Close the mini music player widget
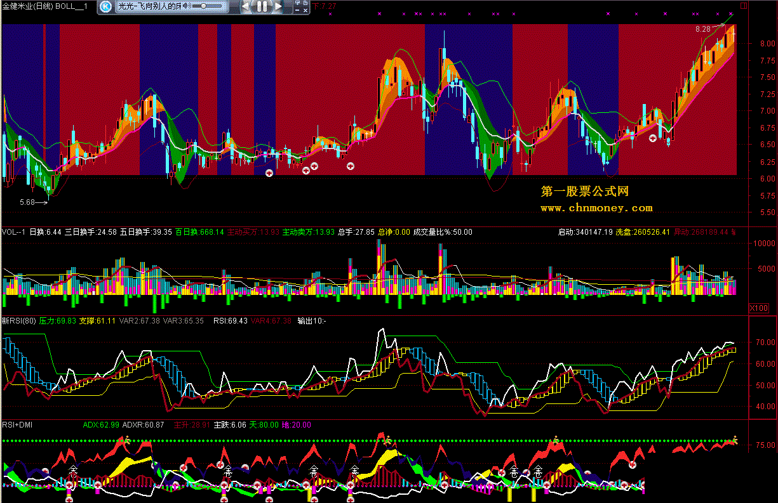The width and height of the screenshot is (778, 503). click(x=305, y=9)
